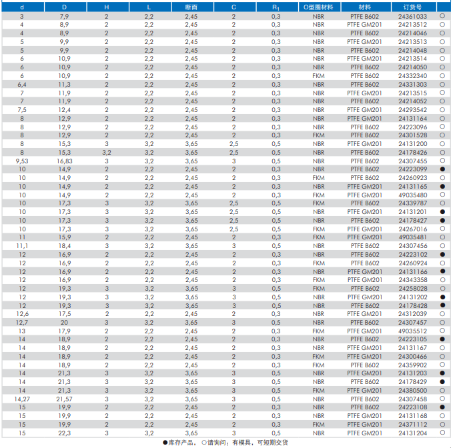
Task: Click the 16,83 value in column D
Action: pos(65,161)
